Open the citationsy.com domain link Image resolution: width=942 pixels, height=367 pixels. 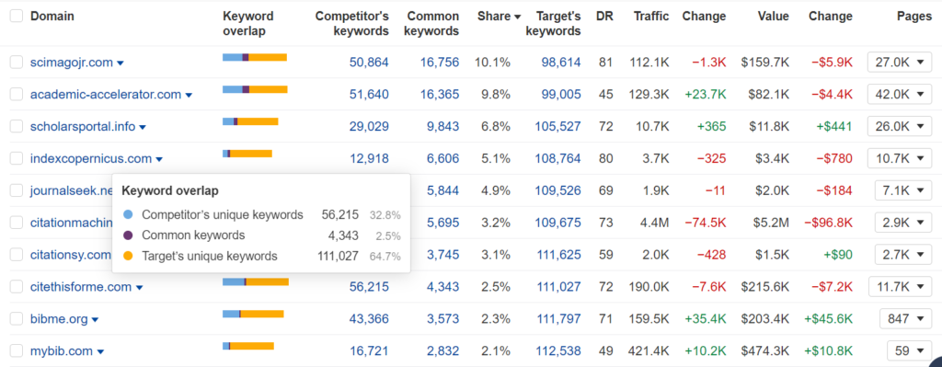[x=71, y=255]
